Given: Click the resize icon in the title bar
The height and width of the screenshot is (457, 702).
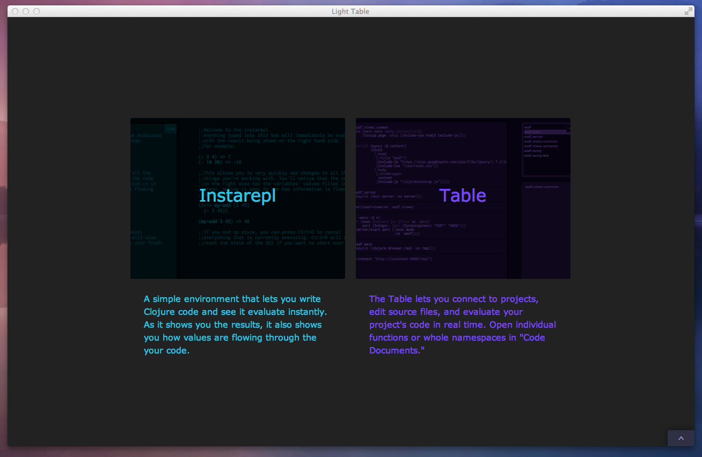Looking at the screenshot, I should pyautogui.click(x=688, y=11).
